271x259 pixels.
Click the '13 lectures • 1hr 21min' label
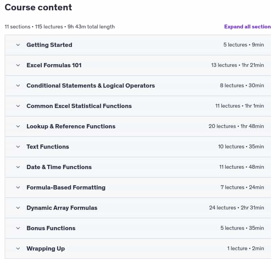coord(238,65)
